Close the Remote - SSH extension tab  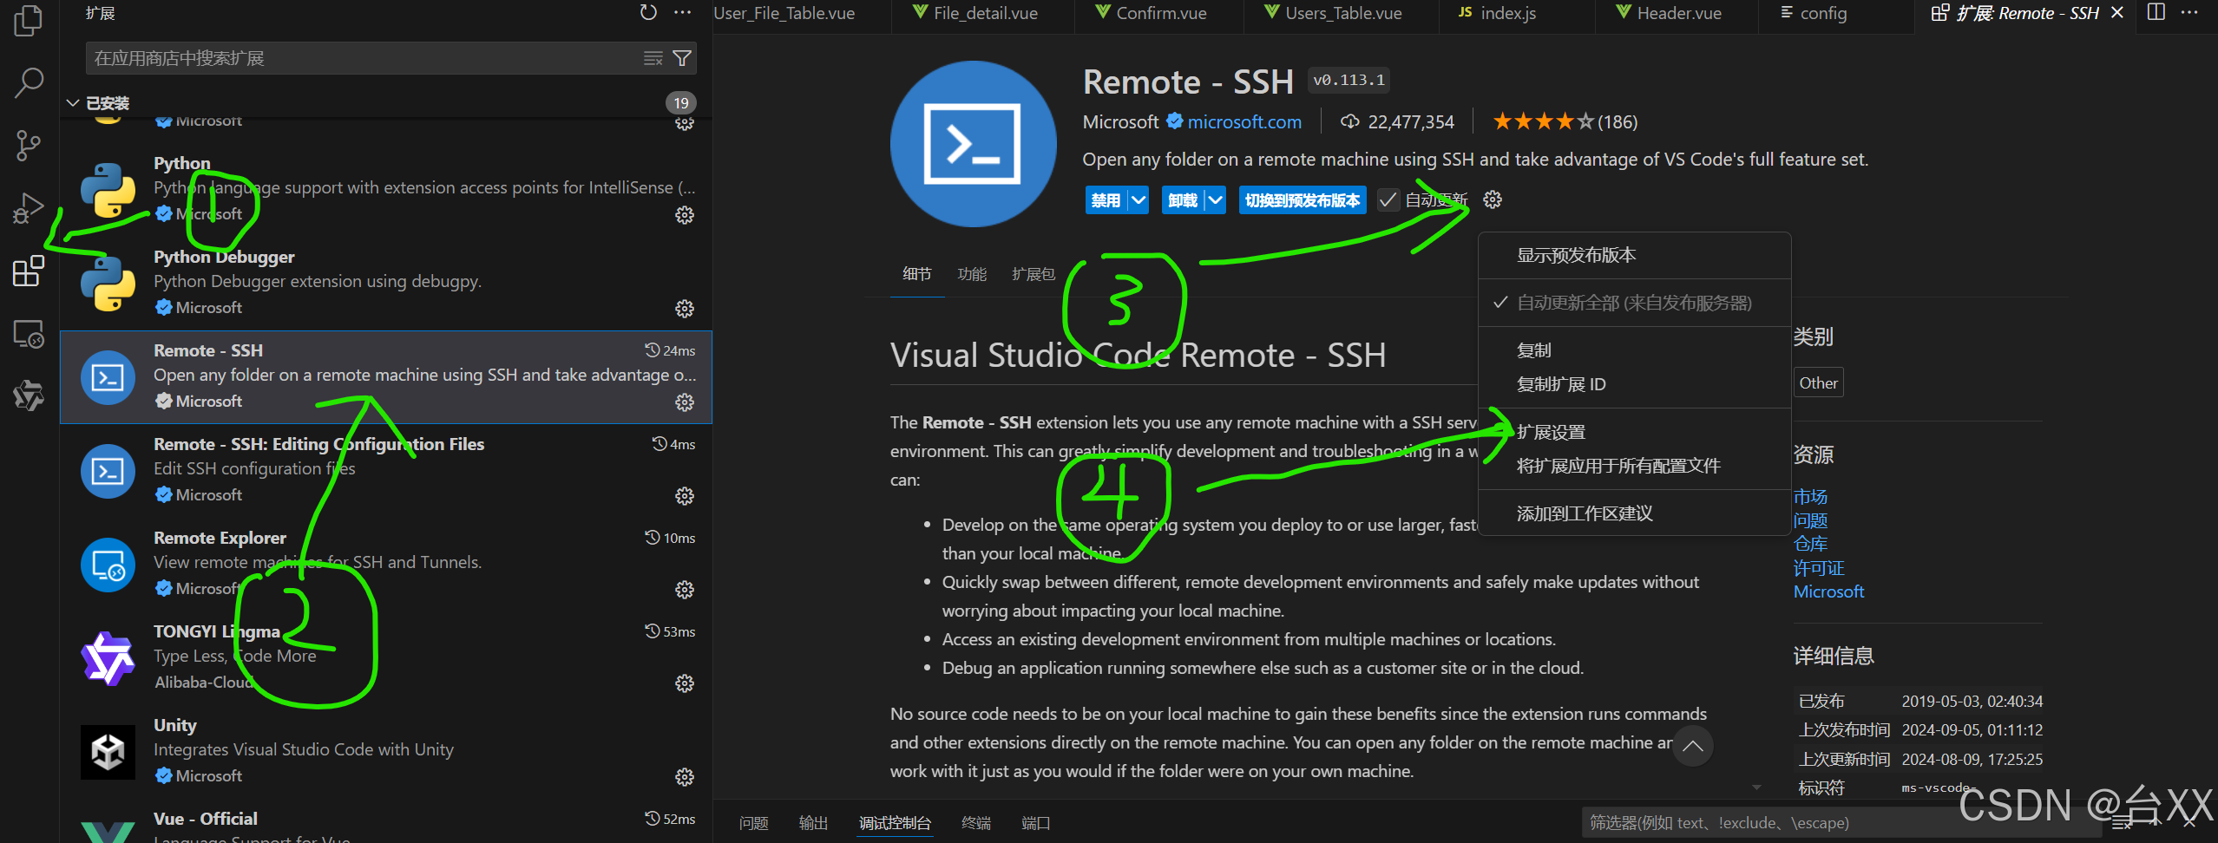pos(2117,13)
